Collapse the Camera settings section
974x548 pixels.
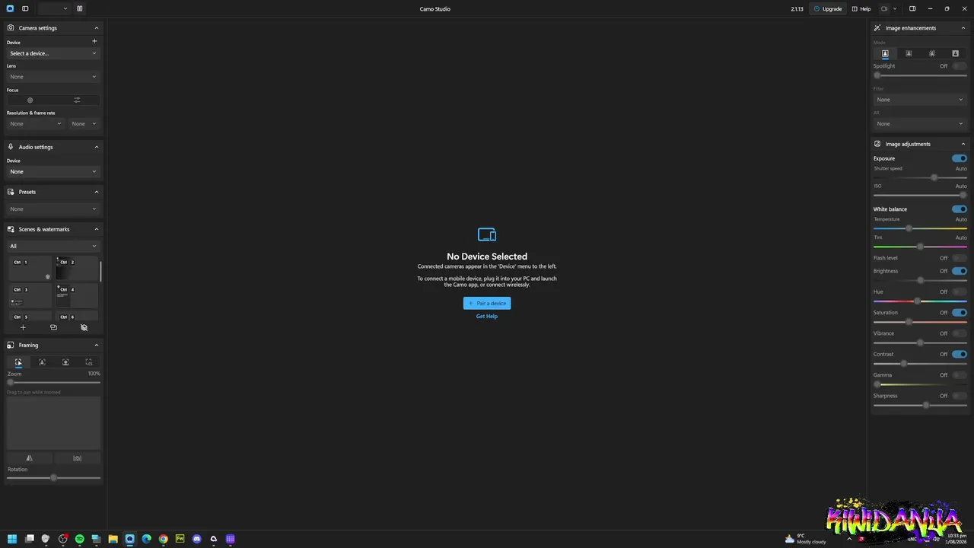click(96, 28)
